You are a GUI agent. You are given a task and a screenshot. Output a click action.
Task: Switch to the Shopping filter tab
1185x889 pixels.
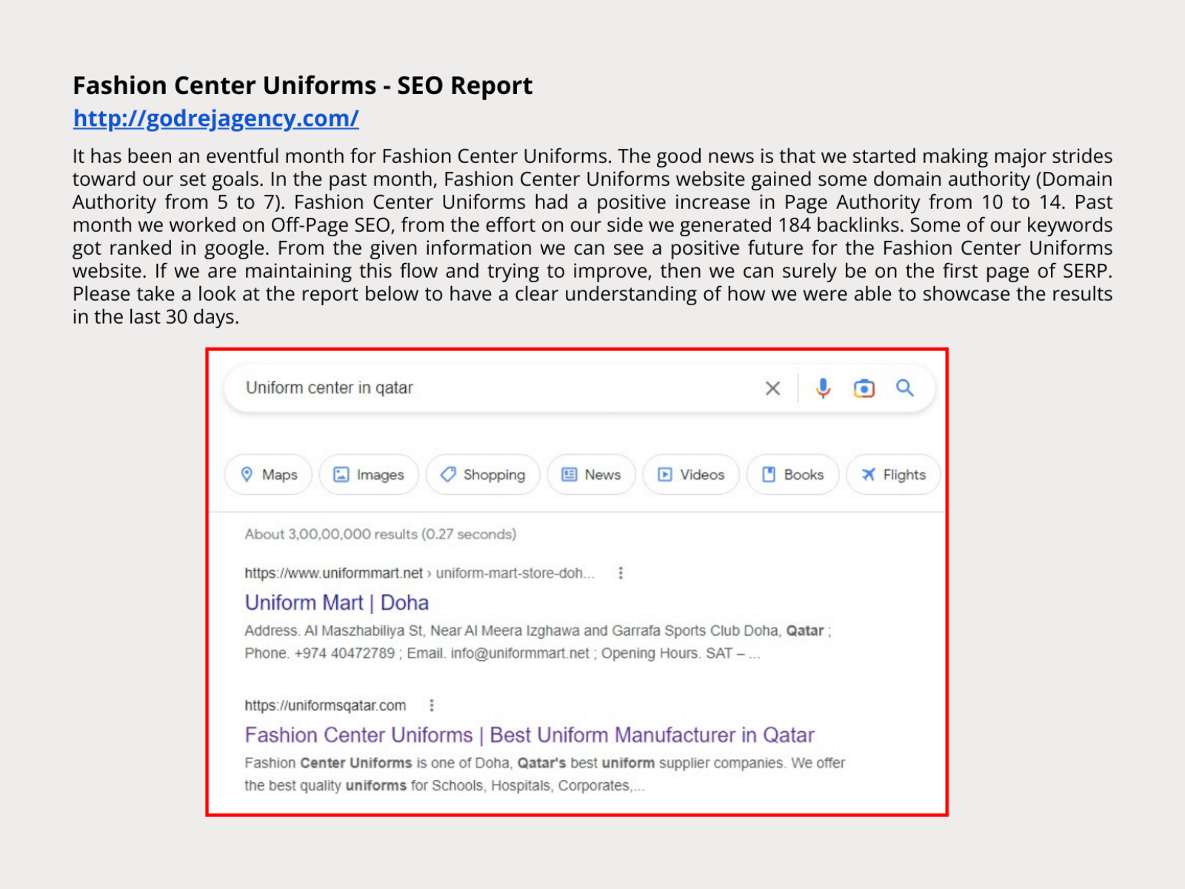483,474
